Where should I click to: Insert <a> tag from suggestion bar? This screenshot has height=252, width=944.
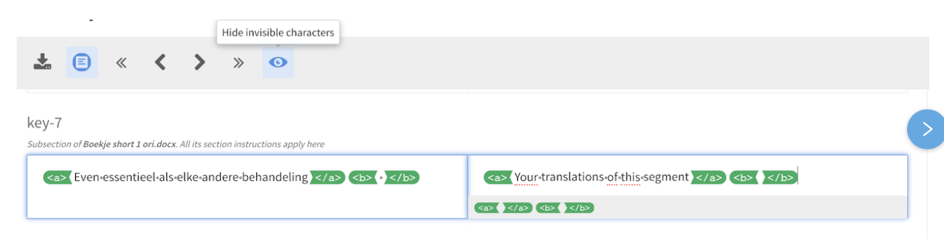(487, 207)
